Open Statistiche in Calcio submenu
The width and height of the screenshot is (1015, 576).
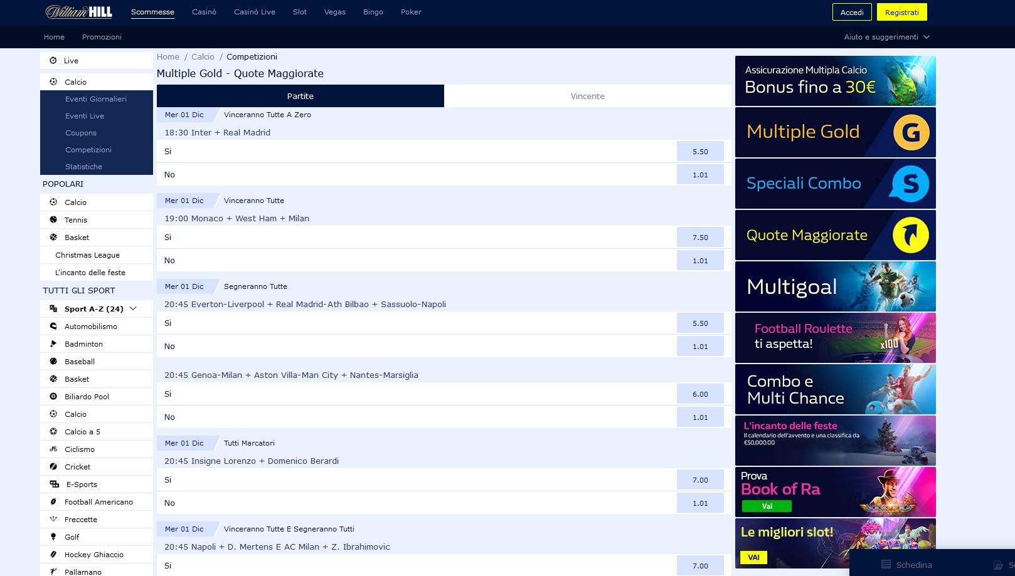83,167
